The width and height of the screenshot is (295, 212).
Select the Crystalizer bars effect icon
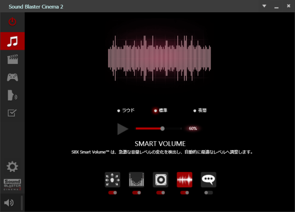pyautogui.click(x=137, y=180)
